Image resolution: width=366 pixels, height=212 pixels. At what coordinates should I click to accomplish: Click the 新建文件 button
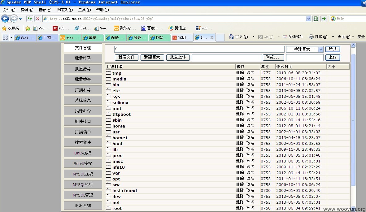(x=127, y=57)
